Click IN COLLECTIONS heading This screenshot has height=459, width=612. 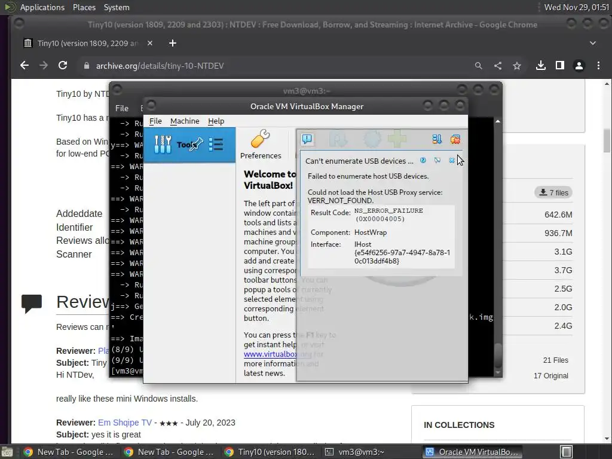click(x=459, y=425)
